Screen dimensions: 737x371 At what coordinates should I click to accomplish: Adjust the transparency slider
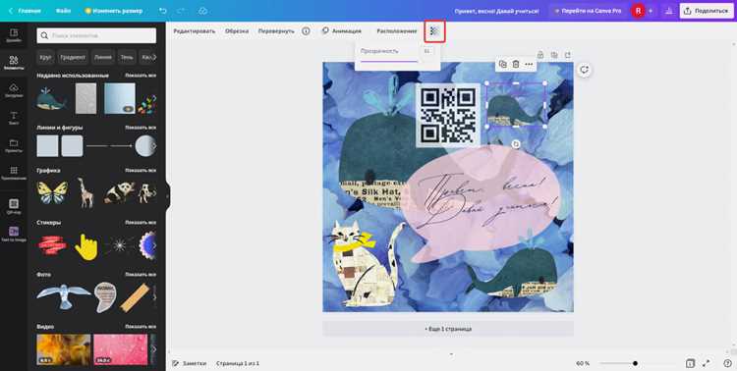pos(389,61)
